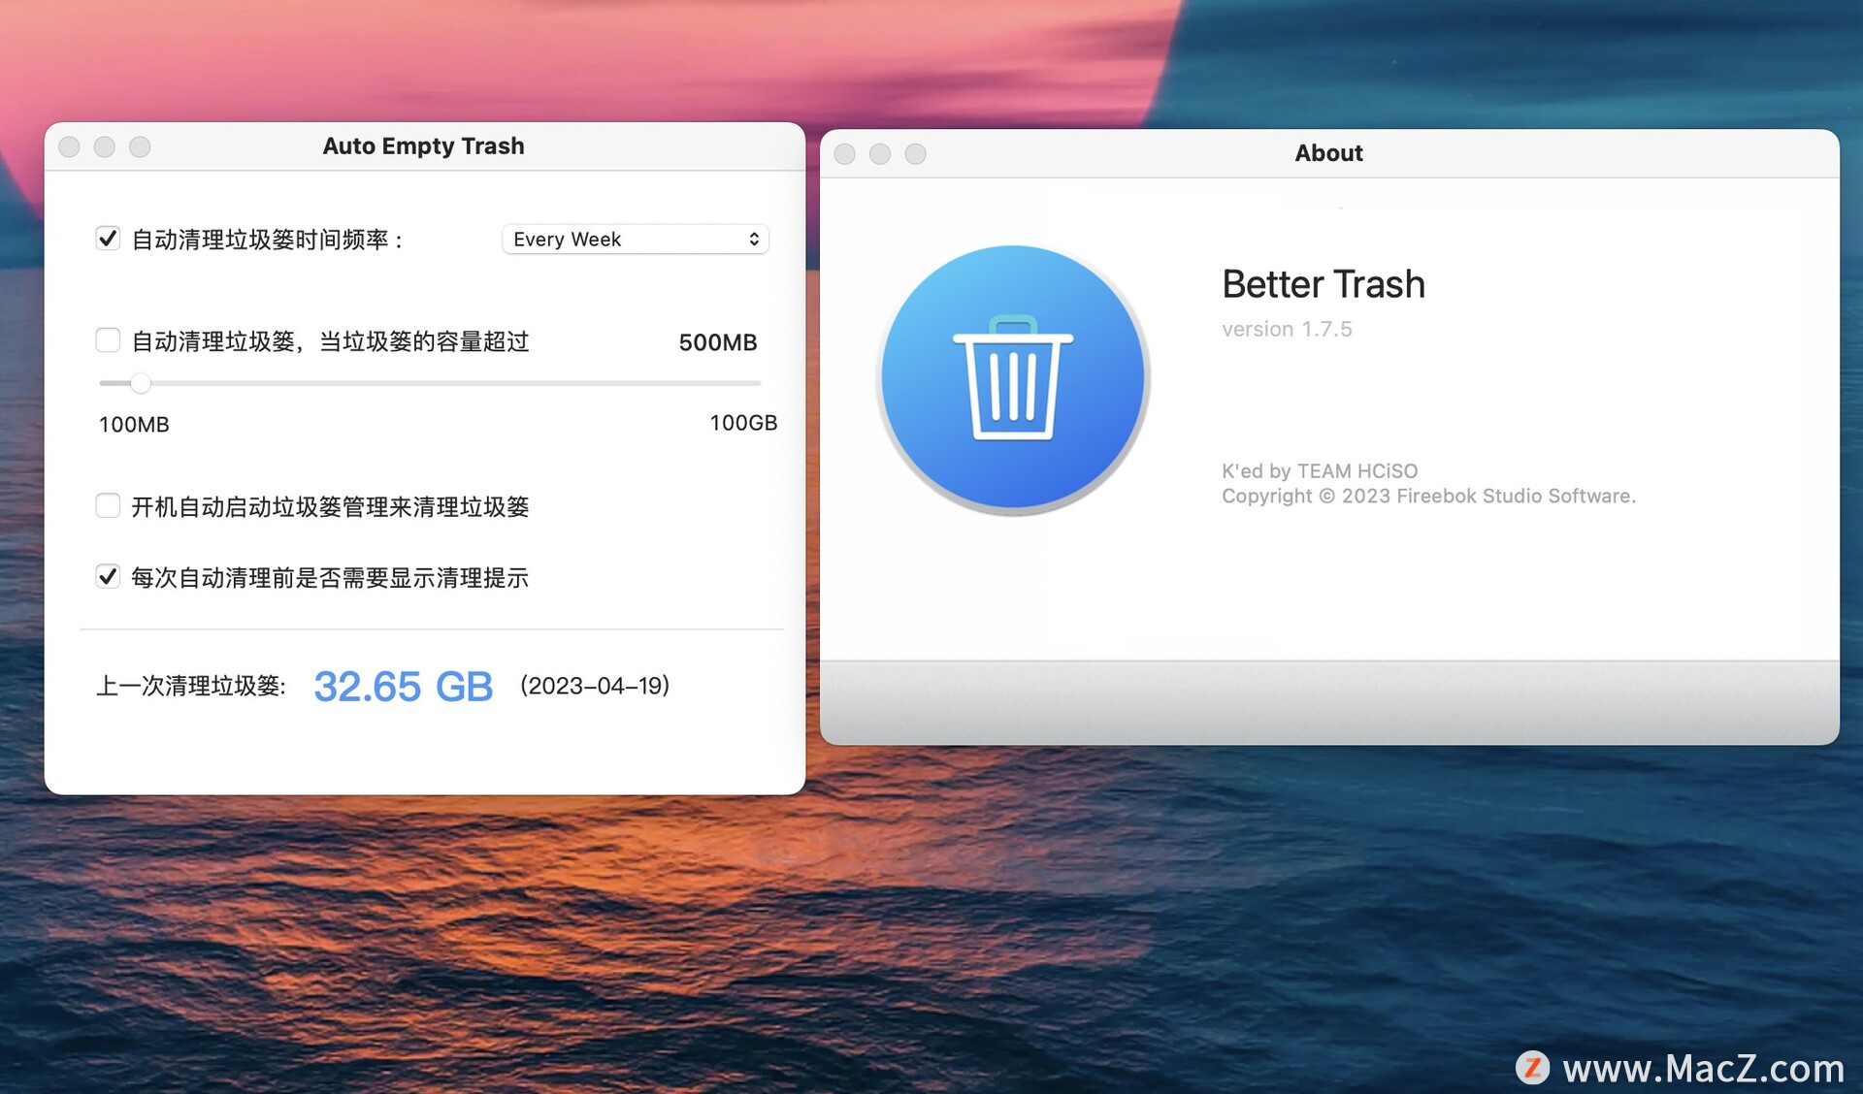Click the 500MB capacity value label
The width and height of the screenshot is (1863, 1094).
(717, 342)
